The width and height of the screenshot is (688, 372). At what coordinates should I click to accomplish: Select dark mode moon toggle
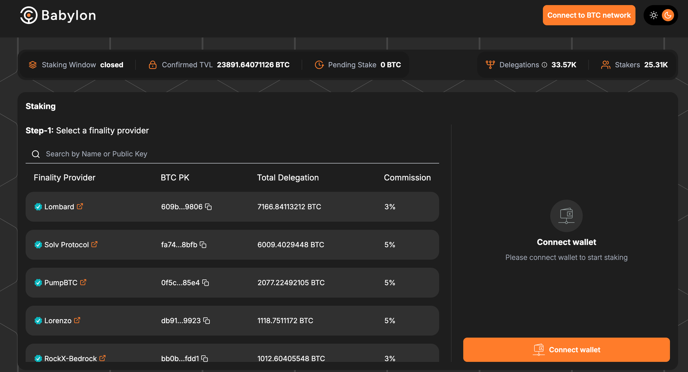point(668,15)
